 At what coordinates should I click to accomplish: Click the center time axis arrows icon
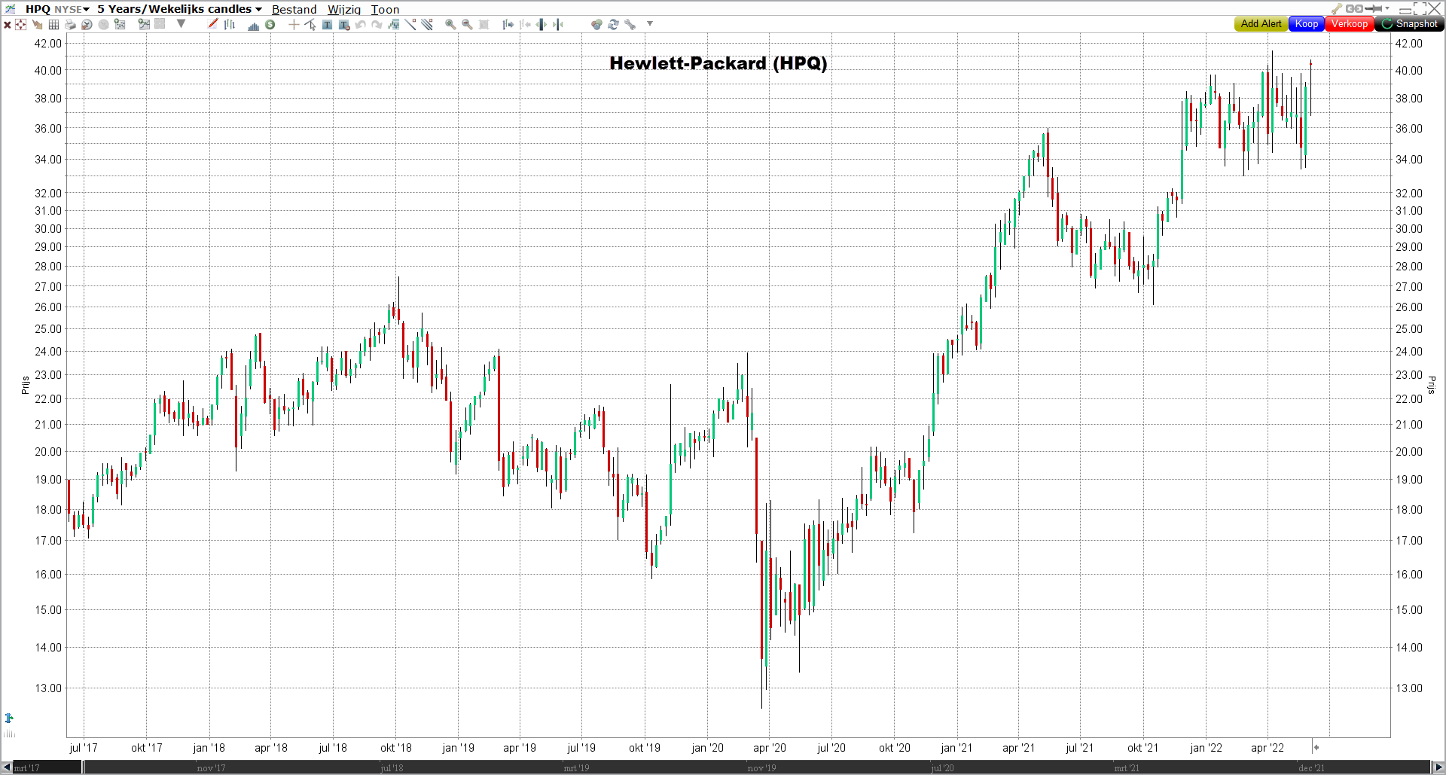541,24
